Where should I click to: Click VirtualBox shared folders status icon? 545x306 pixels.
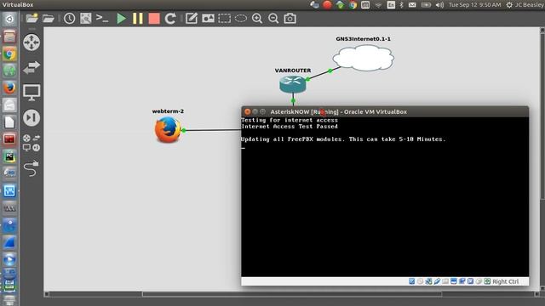pos(445,281)
